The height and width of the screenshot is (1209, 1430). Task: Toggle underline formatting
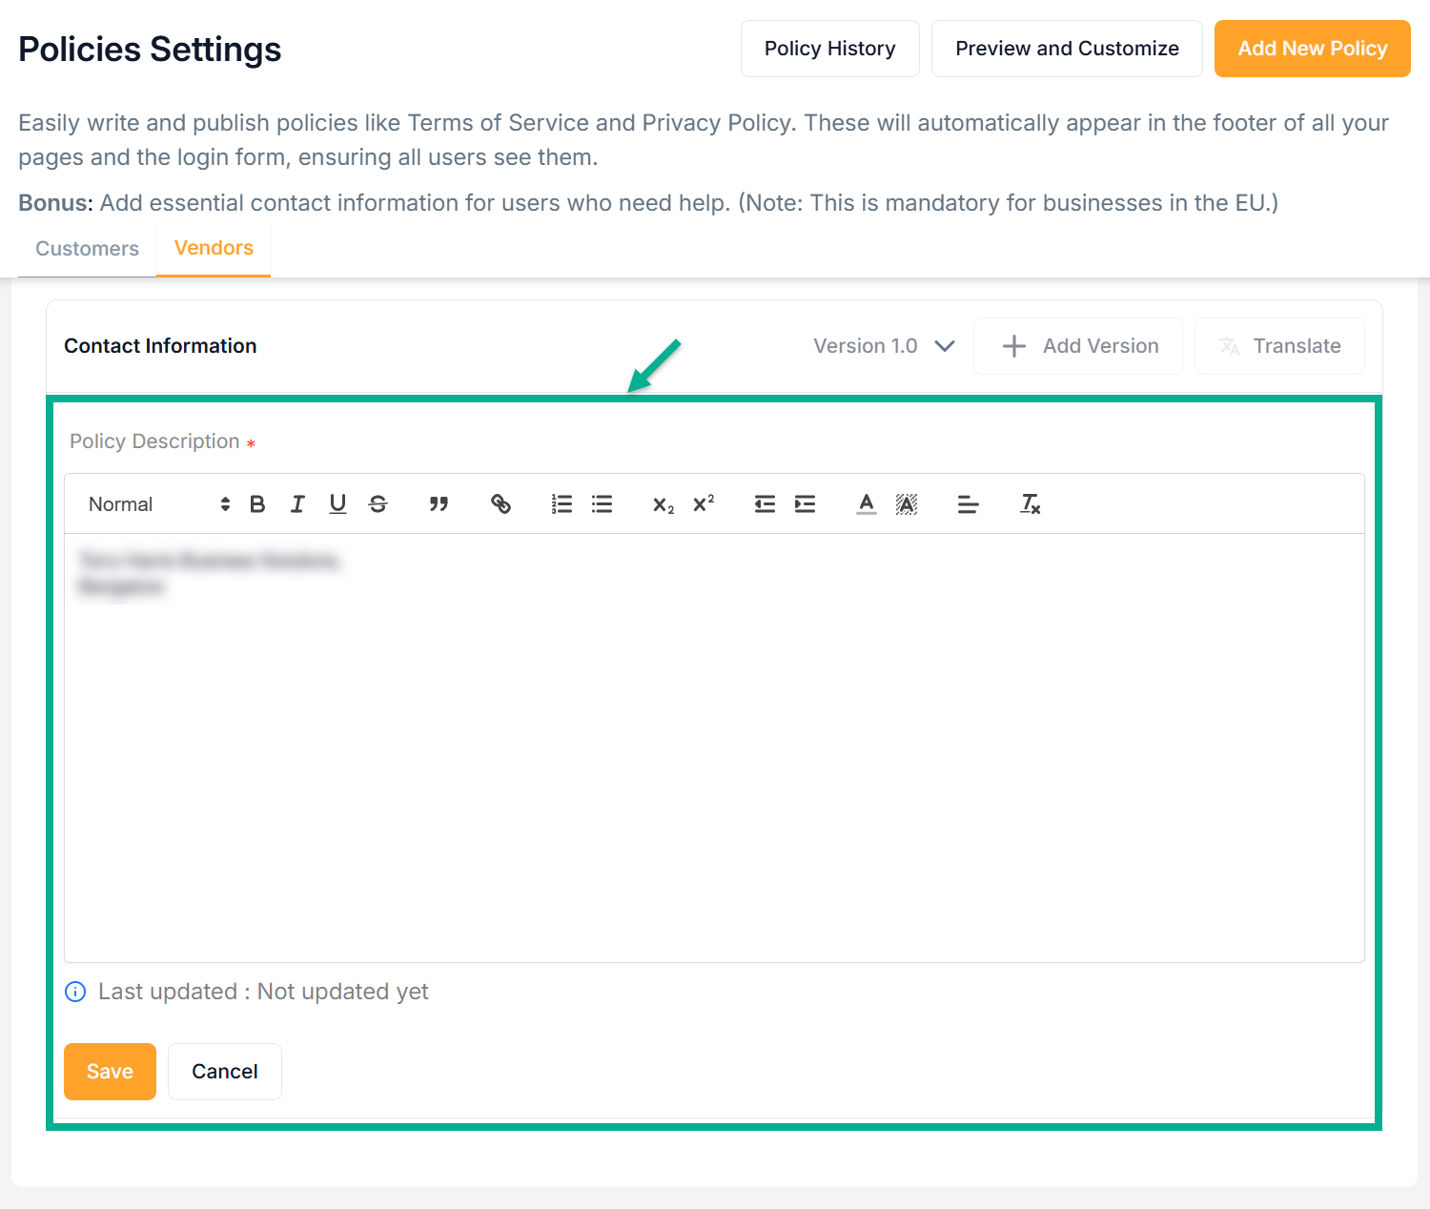tap(337, 504)
